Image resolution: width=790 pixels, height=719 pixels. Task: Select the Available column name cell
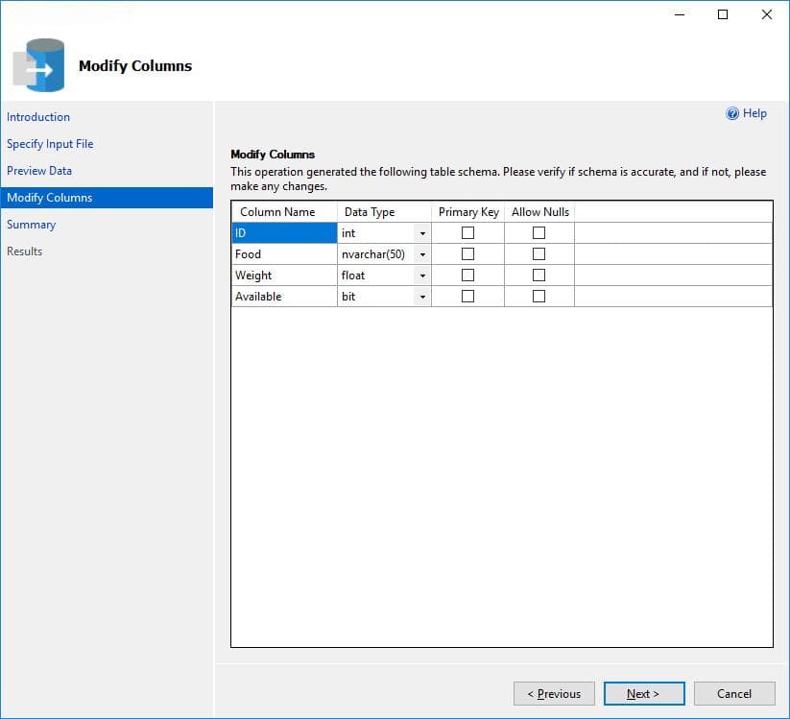click(x=284, y=297)
